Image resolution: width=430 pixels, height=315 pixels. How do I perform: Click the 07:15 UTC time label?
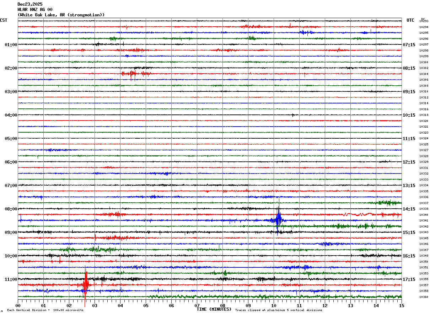coord(409,45)
